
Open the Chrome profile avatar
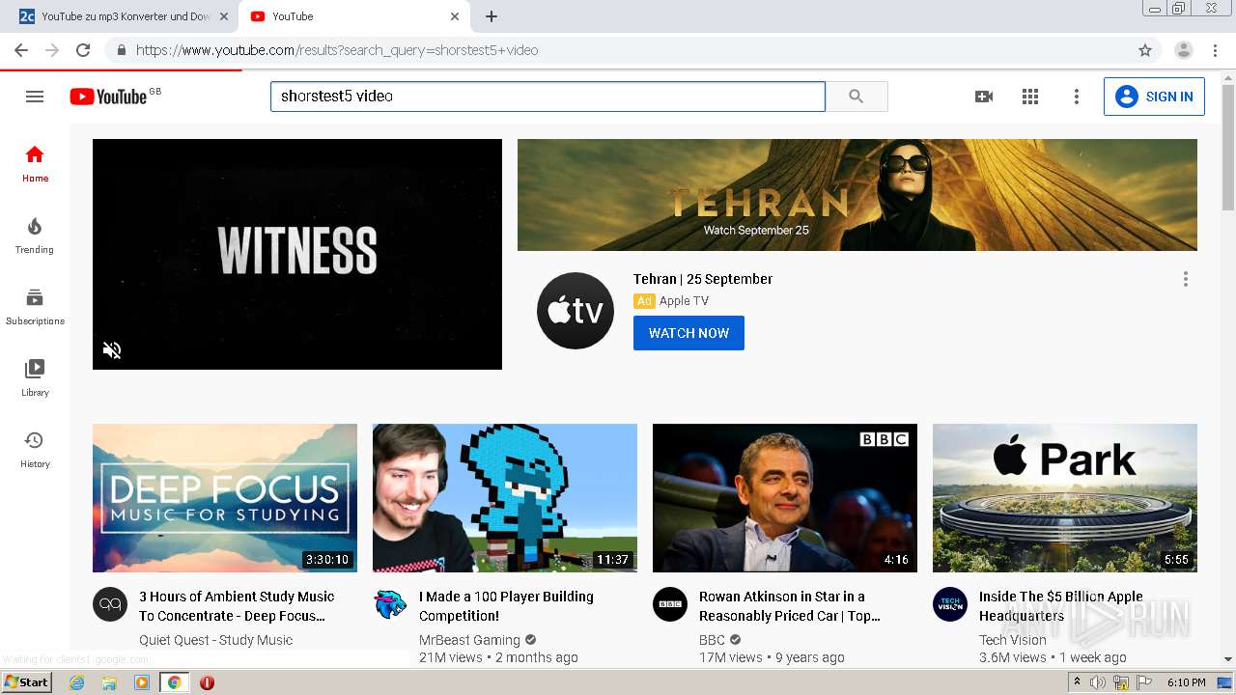coord(1184,50)
